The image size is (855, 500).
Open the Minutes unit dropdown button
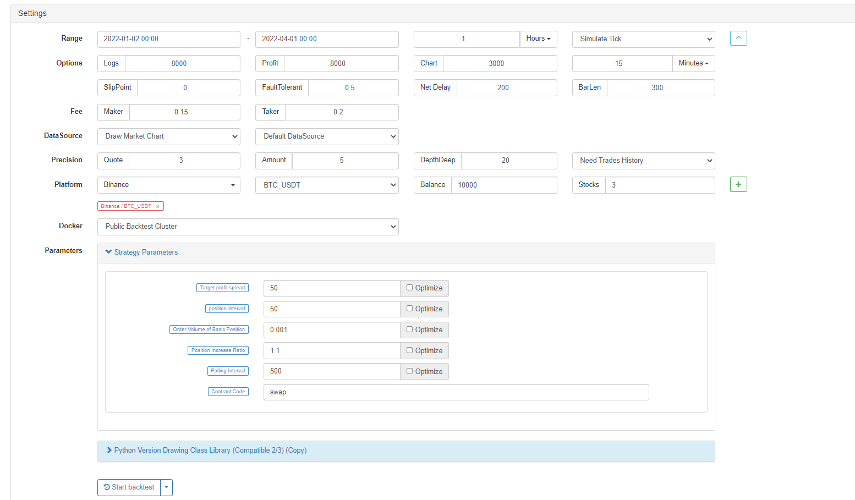tap(693, 63)
